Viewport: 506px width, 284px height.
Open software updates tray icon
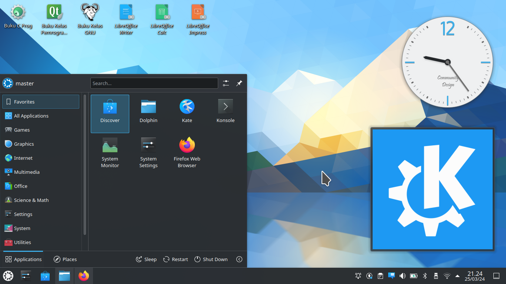(x=369, y=276)
